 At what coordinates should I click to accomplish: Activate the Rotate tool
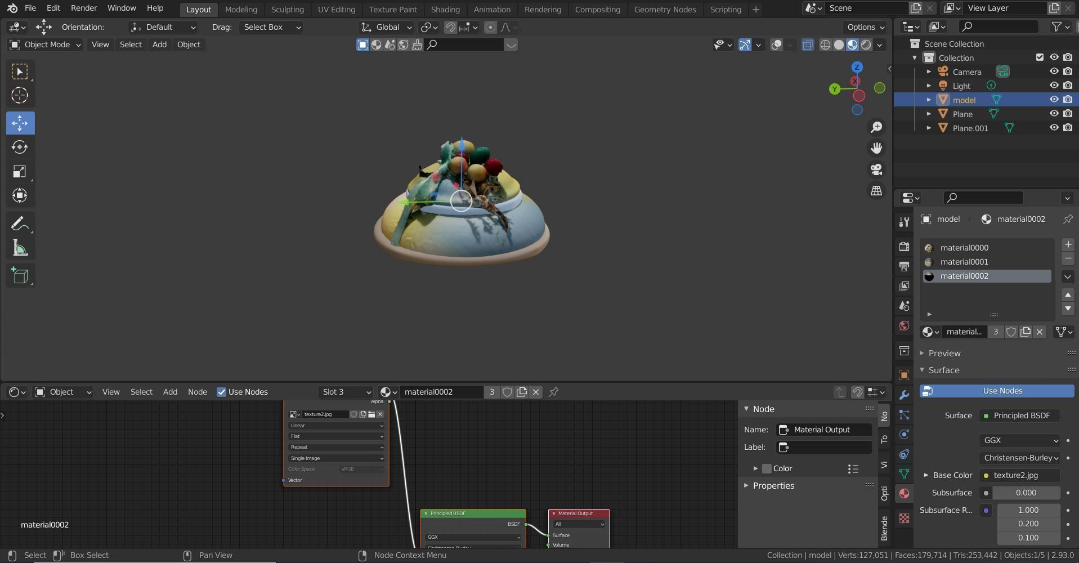point(20,147)
